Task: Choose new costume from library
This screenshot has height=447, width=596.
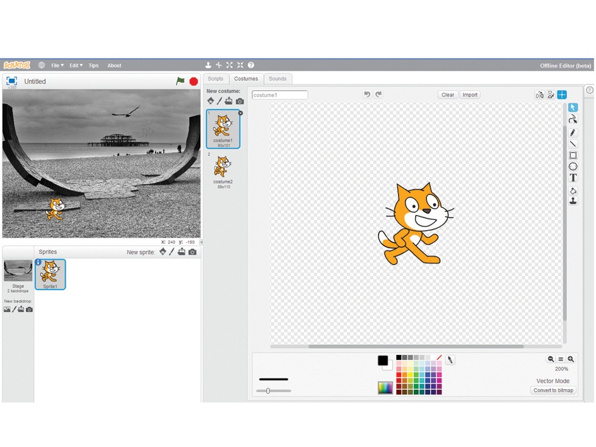Action: [x=211, y=101]
